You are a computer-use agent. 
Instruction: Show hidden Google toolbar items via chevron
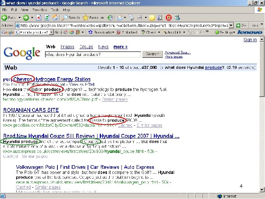[x=207, y=32]
